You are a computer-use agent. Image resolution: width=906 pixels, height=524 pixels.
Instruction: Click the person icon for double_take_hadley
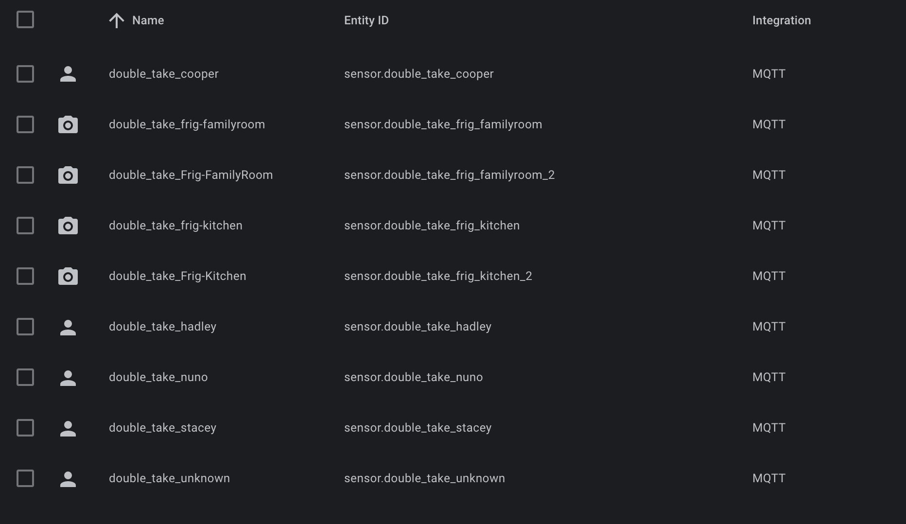(68, 327)
